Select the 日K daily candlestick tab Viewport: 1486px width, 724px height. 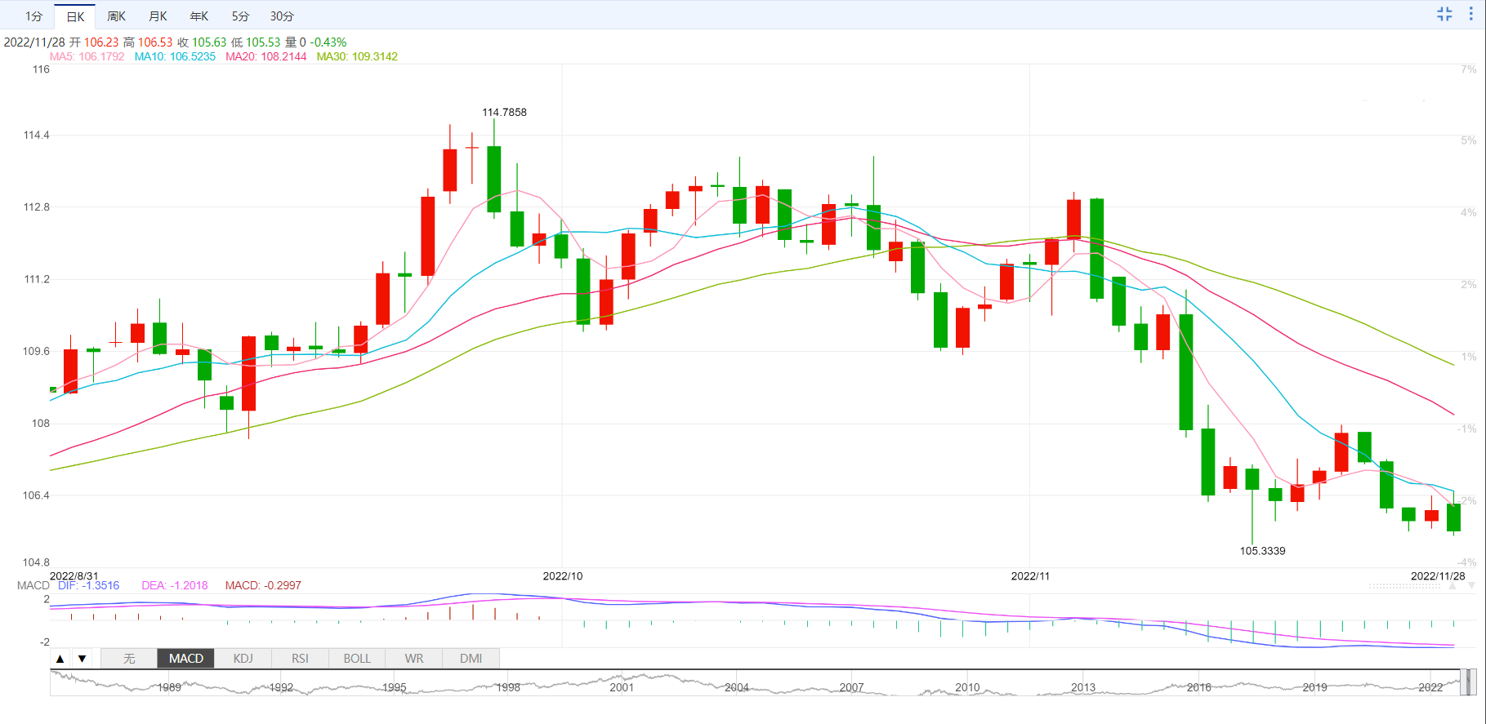click(x=75, y=16)
